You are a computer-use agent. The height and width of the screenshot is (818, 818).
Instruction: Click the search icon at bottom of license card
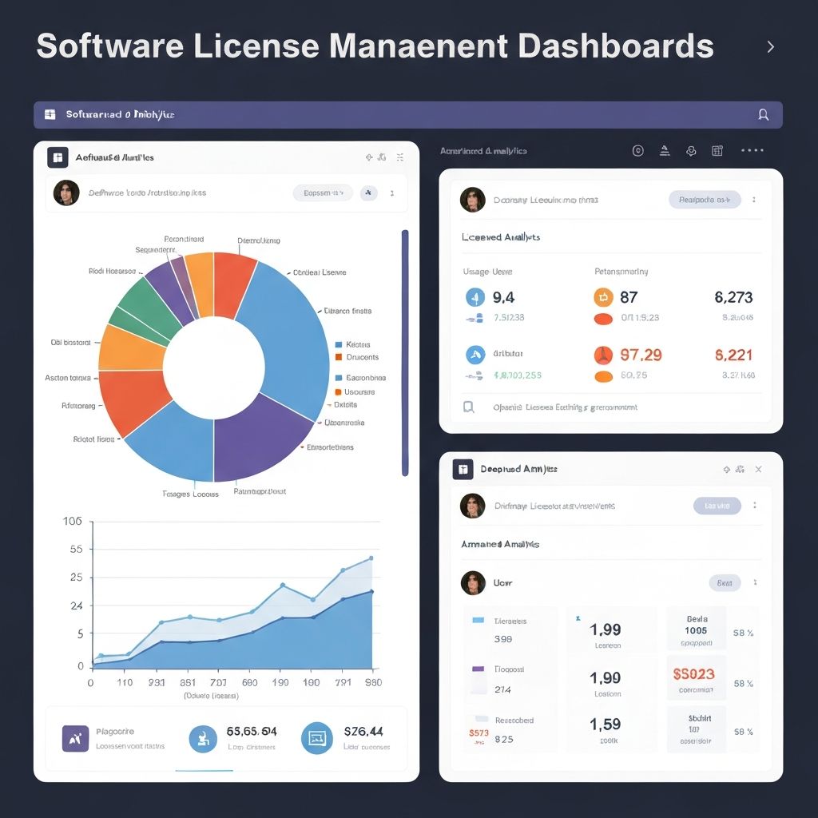pyautogui.click(x=469, y=407)
